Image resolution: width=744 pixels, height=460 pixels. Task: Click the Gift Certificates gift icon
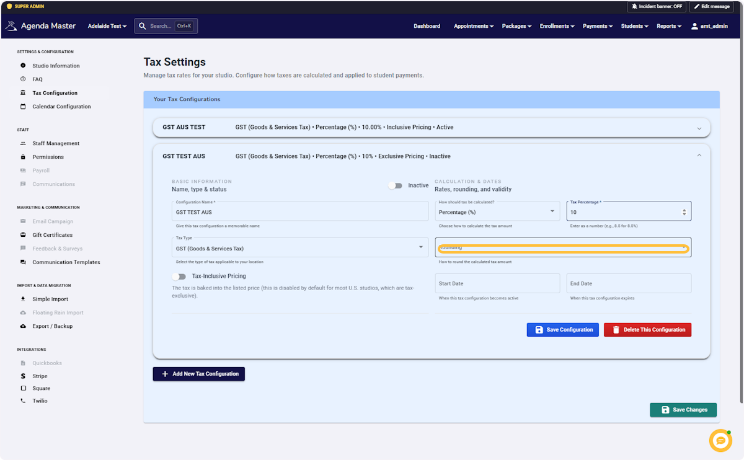tap(23, 235)
